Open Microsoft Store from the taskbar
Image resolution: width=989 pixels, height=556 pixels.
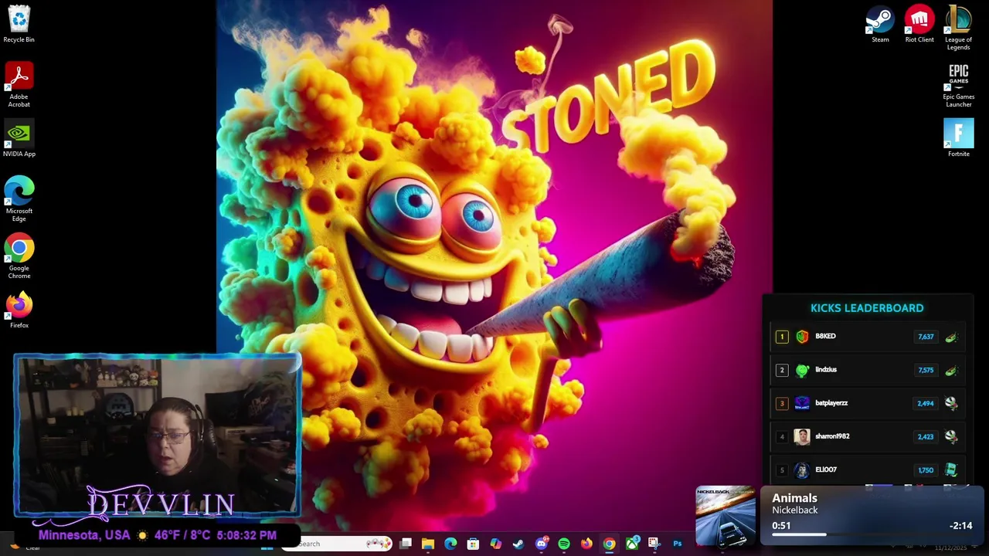[x=473, y=544]
